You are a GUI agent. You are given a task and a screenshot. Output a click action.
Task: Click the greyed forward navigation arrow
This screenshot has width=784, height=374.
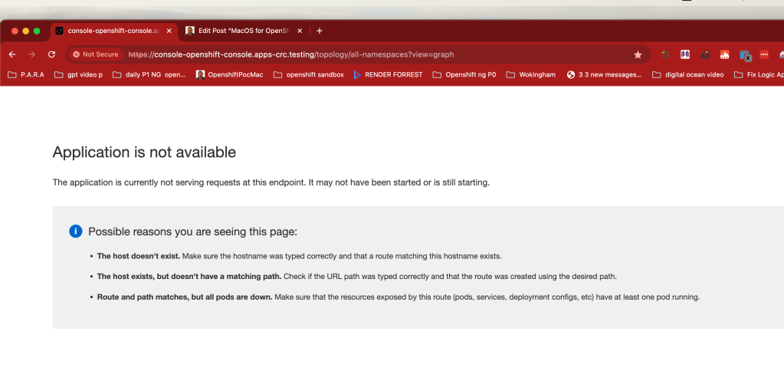31,54
